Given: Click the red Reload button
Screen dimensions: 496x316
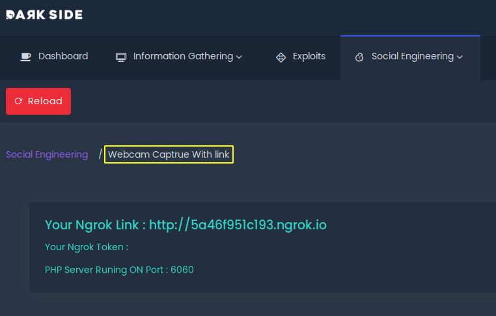Looking at the screenshot, I should [38, 102].
